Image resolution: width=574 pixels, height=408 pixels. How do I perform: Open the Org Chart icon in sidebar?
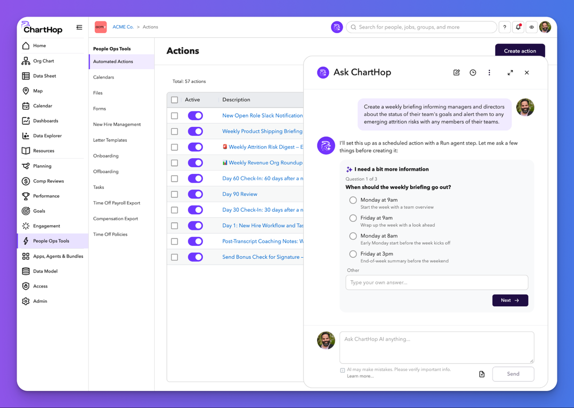[x=26, y=61]
